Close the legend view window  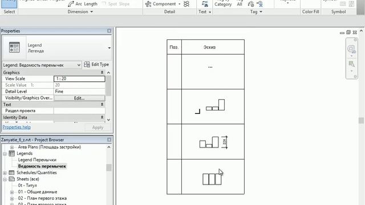pyautogui.click(x=355, y=32)
